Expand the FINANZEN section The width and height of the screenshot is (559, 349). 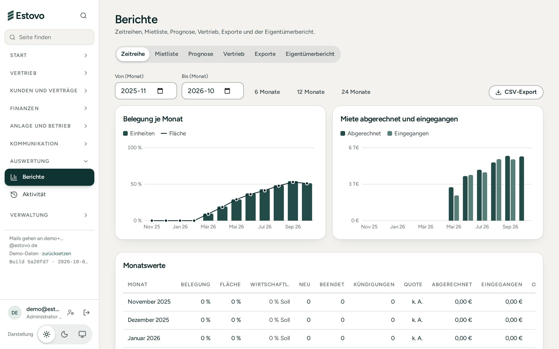pos(49,108)
